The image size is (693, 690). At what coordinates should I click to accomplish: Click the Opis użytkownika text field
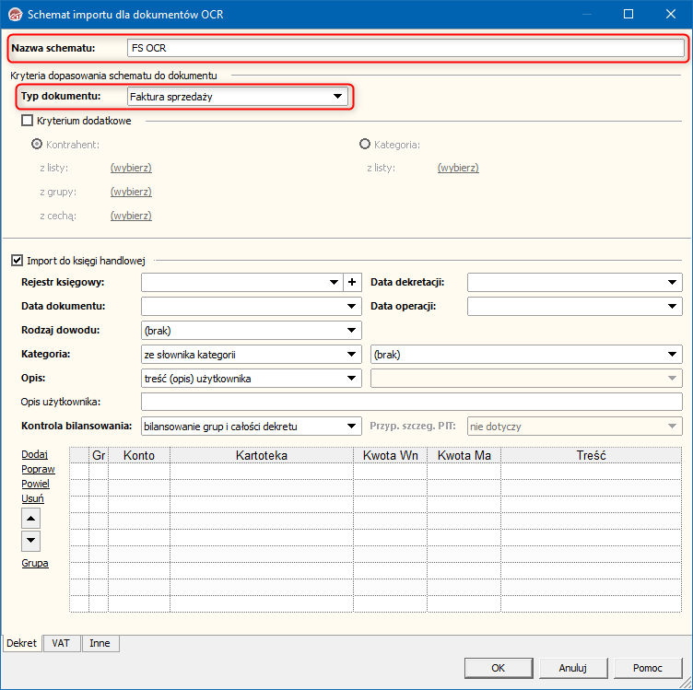pos(411,402)
